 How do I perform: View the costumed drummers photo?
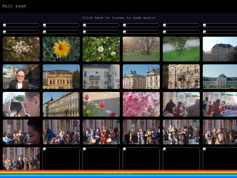point(101,132)
